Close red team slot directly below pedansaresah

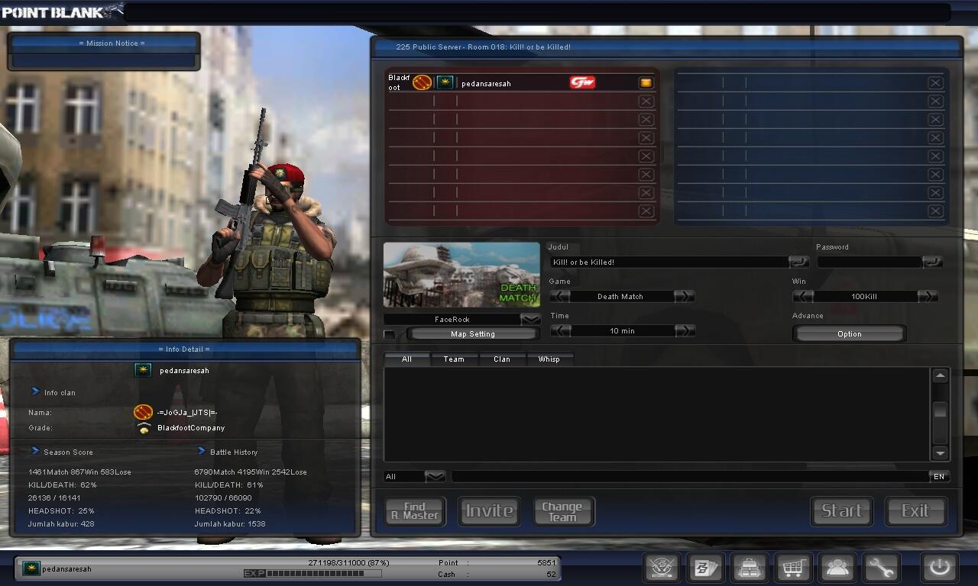[x=646, y=101]
